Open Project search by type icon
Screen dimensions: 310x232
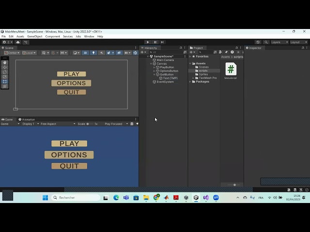(x=220, y=52)
